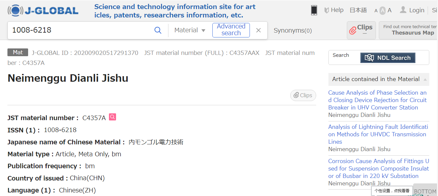This screenshot has width=438, height=196.
Task: Clip this material using the grey Clips button
Action: tap(303, 95)
